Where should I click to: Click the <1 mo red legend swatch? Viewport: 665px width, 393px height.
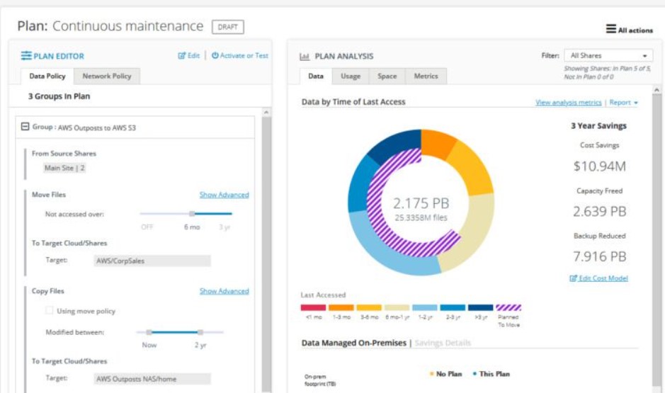[x=313, y=307]
